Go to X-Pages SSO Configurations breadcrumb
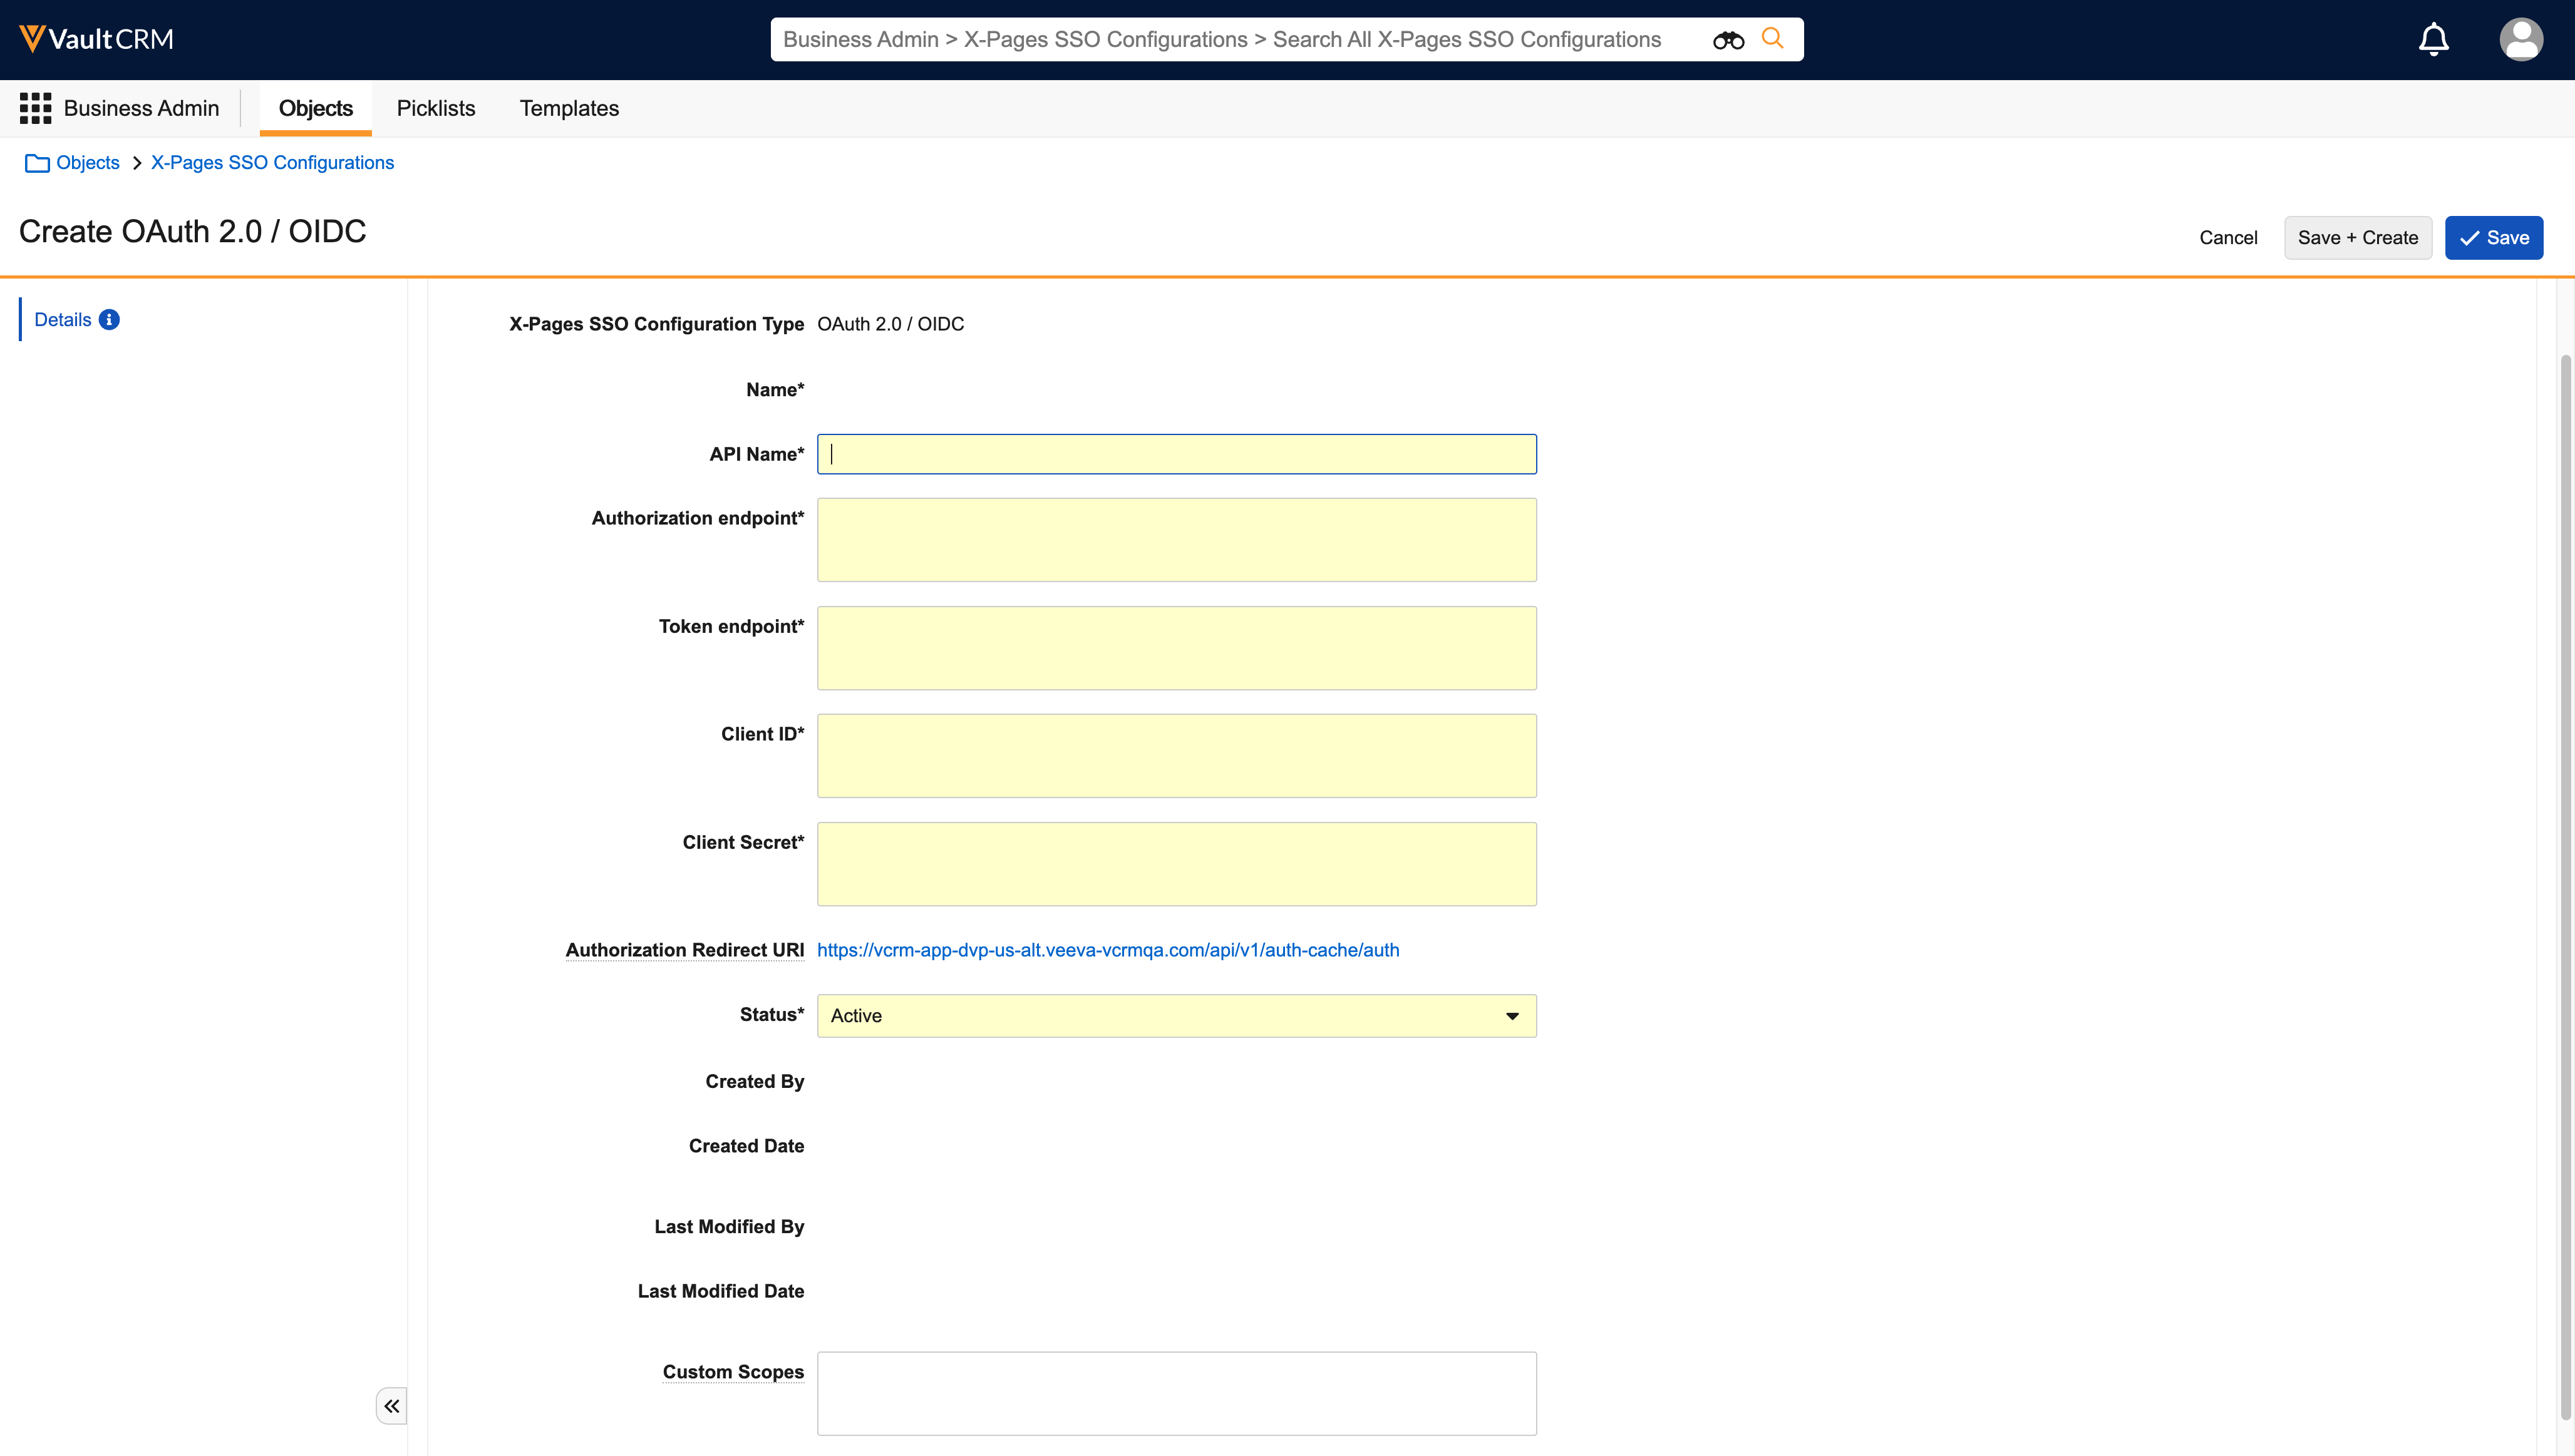 pos(272,163)
